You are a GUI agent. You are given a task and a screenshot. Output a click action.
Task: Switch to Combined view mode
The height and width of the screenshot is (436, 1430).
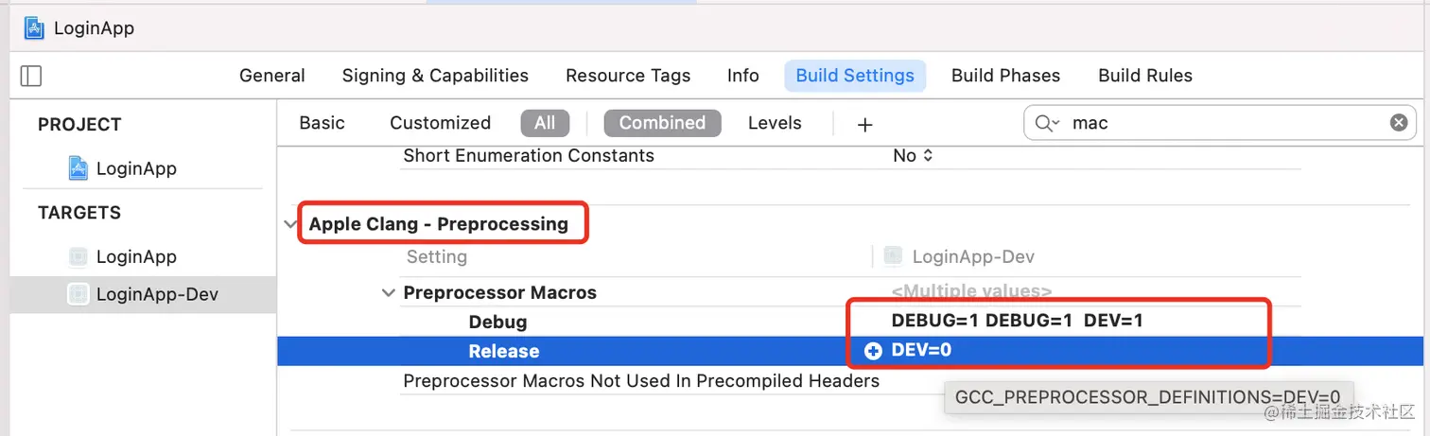[x=662, y=123]
